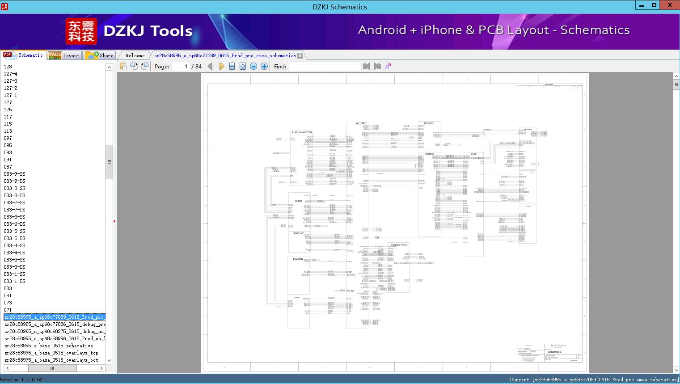Collapse the sidebar using red arrow splitter
Screen dimensions: 680x384
(x=114, y=221)
